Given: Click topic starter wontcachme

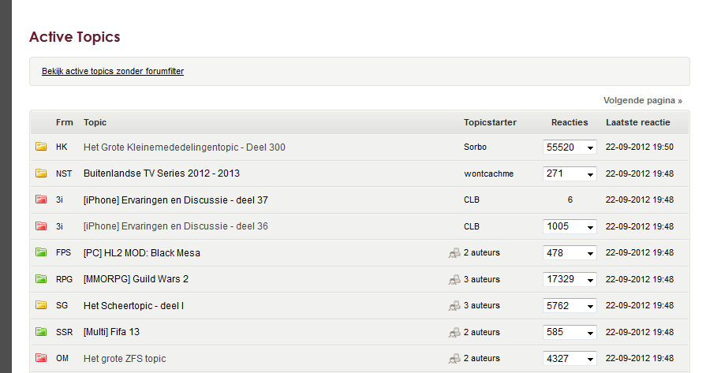Looking at the screenshot, I should [488, 173].
